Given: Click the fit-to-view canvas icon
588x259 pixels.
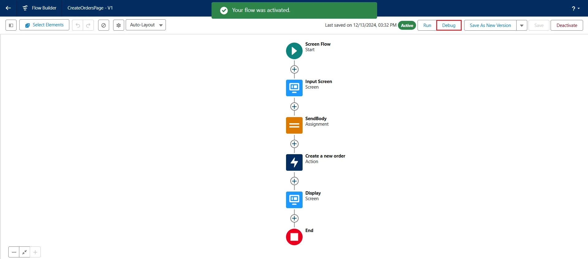Looking at the screenshot, I should coord(25,252).
